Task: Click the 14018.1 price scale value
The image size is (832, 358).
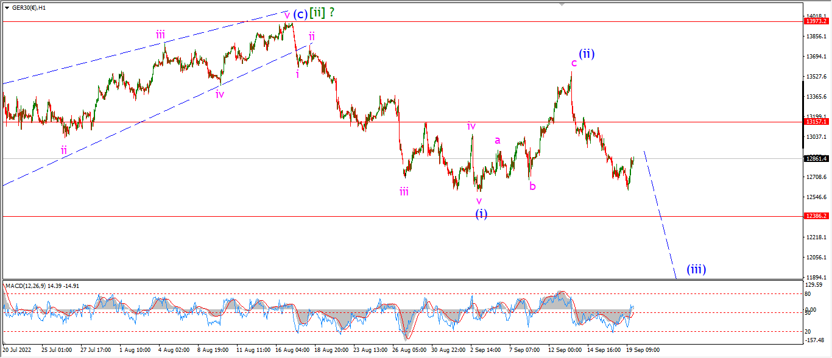Action: click(x=816, y=16)
